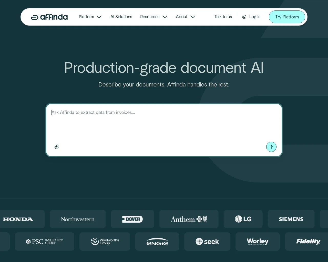Viewport: 328px width, 262px height.
Task: Click the Woolworths Group logo tile
Action: [105, 242]
